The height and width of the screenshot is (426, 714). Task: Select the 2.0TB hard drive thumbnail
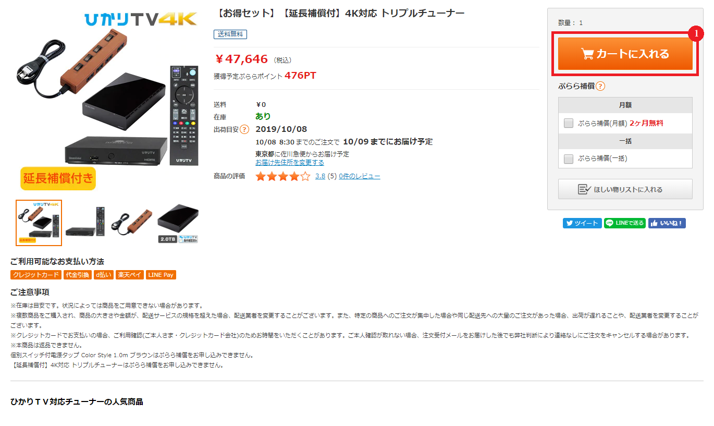click(x=178, y=223)
